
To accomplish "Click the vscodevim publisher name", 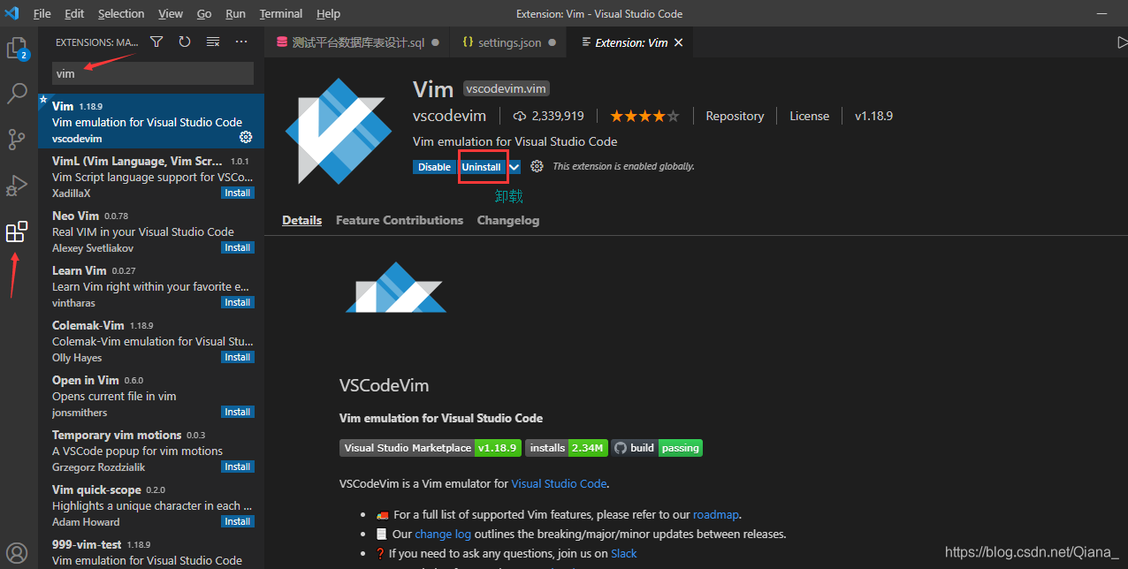I will (x=450, y=116).
